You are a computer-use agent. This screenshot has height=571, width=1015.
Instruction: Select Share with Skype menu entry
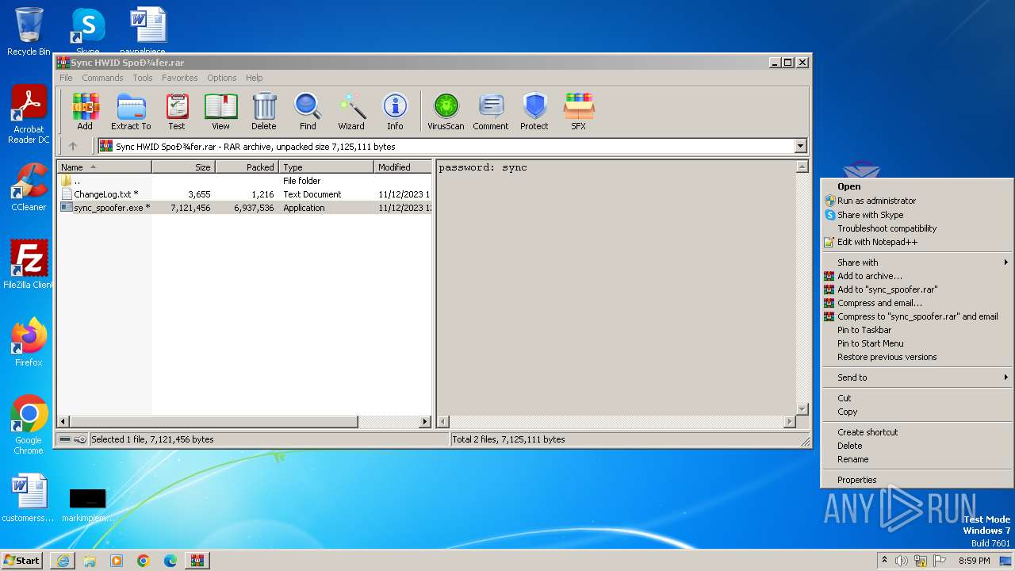coord(917,215)
